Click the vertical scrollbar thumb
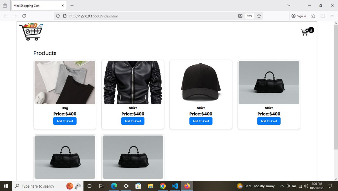 tap(335, 87)
